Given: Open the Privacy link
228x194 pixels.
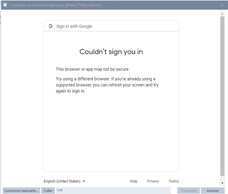Looking at the screenshot, I should point(153,181).
